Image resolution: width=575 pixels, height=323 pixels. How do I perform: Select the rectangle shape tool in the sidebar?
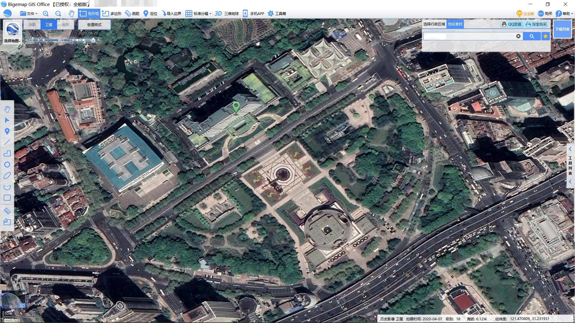(x=7, y=198)
